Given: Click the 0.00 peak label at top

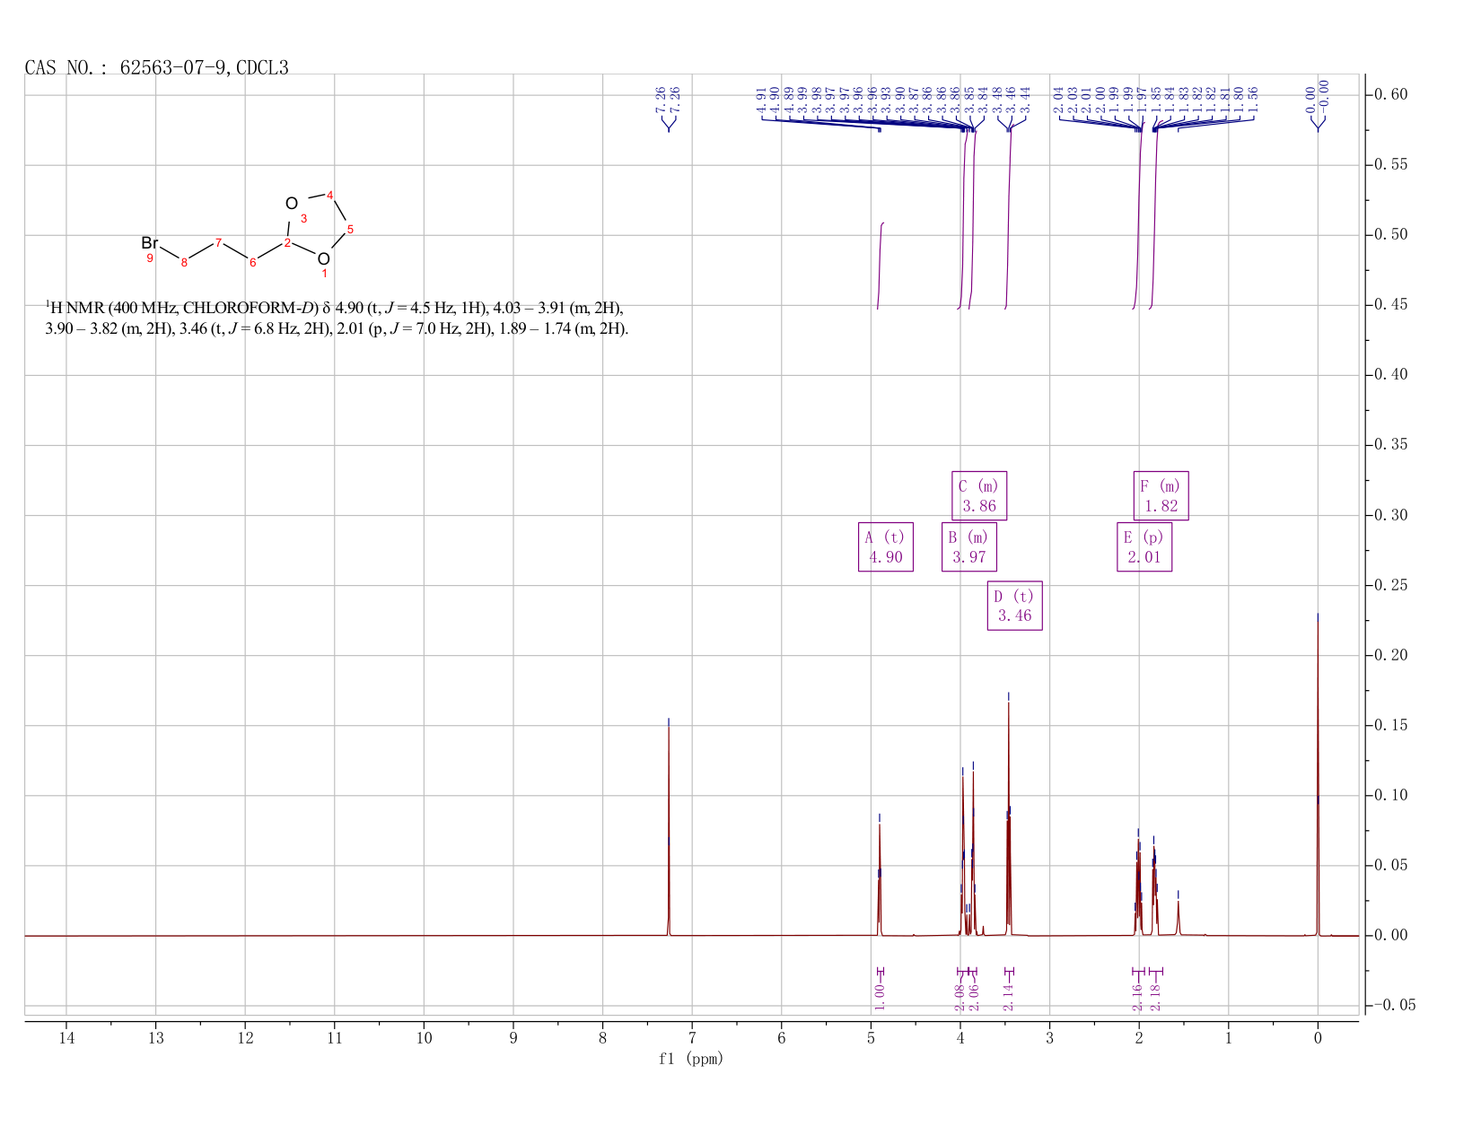Looking at the screenshot, I should pos(1311,100).
